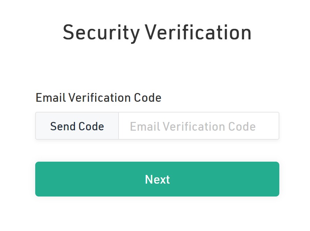Tap Send Code to receive verification email

coord(77,126)
